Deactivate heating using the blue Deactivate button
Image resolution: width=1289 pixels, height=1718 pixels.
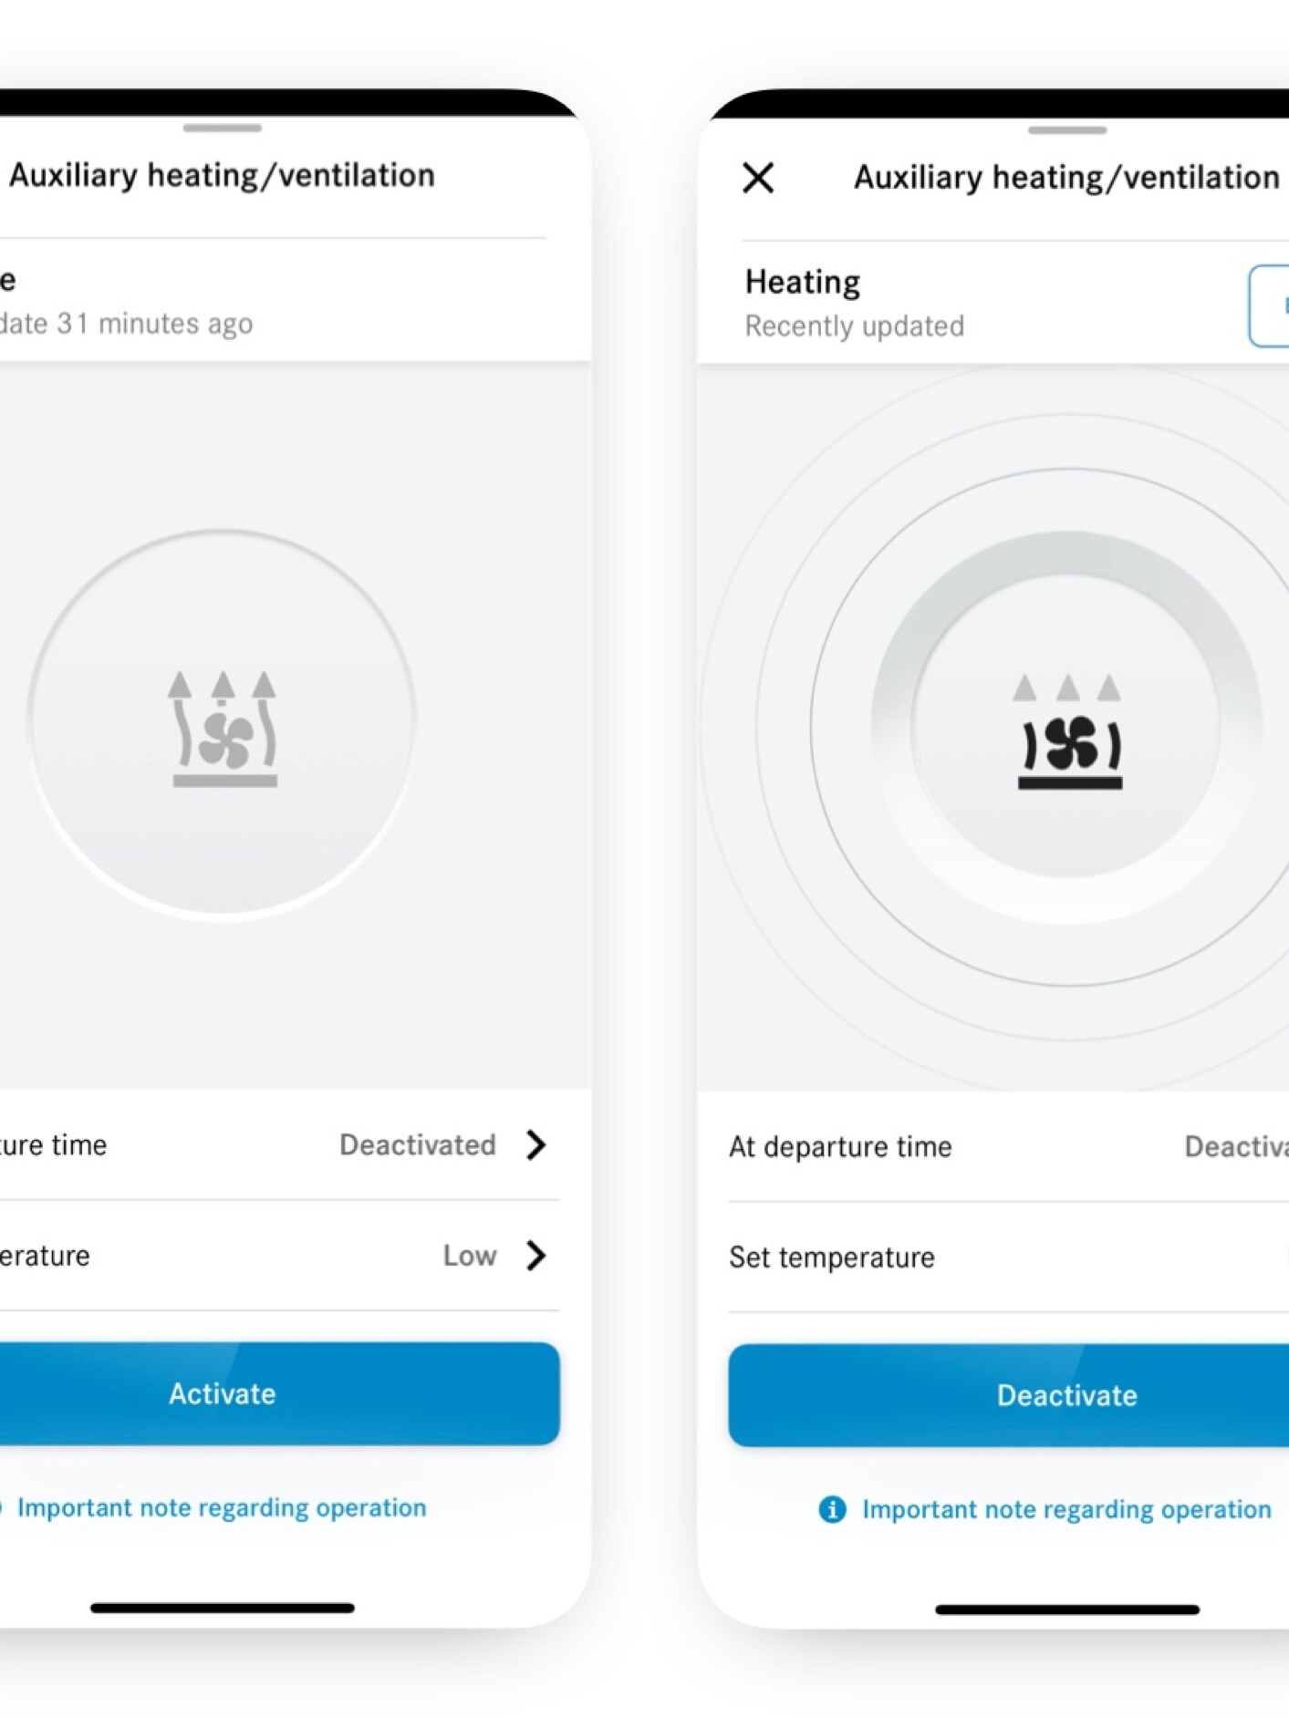pyautogui.click(x=1066, y=1395)
